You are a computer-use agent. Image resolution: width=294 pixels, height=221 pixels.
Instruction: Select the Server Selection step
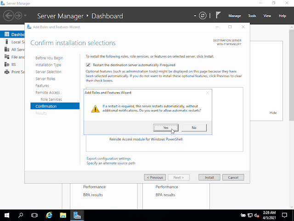point(48,72)
